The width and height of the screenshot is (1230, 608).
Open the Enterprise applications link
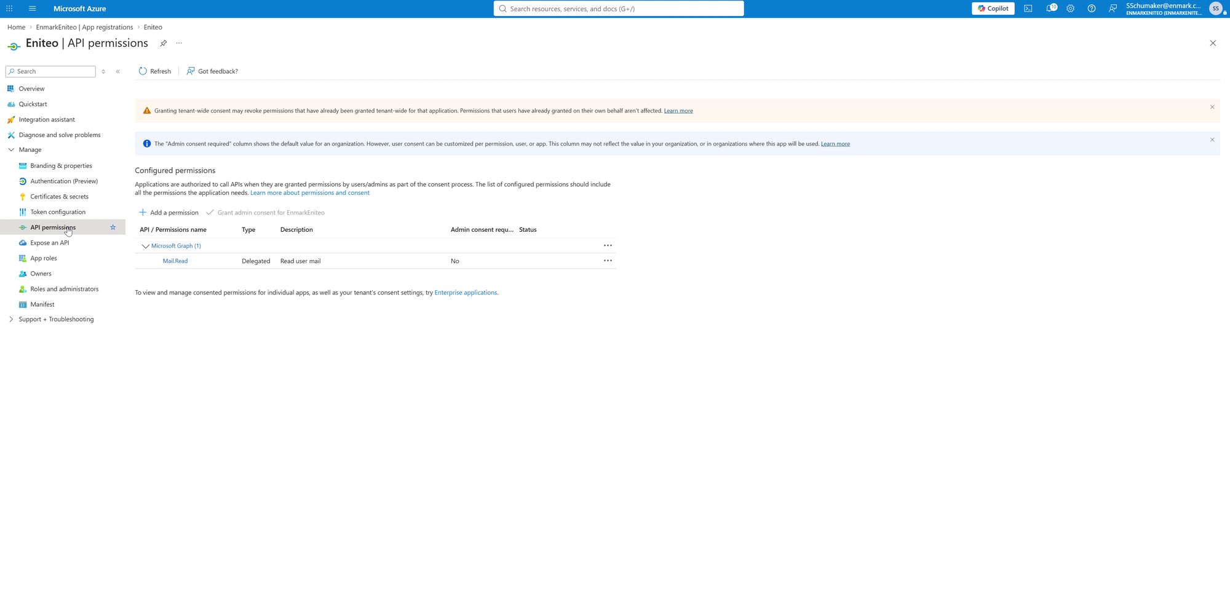pos(466,293)
